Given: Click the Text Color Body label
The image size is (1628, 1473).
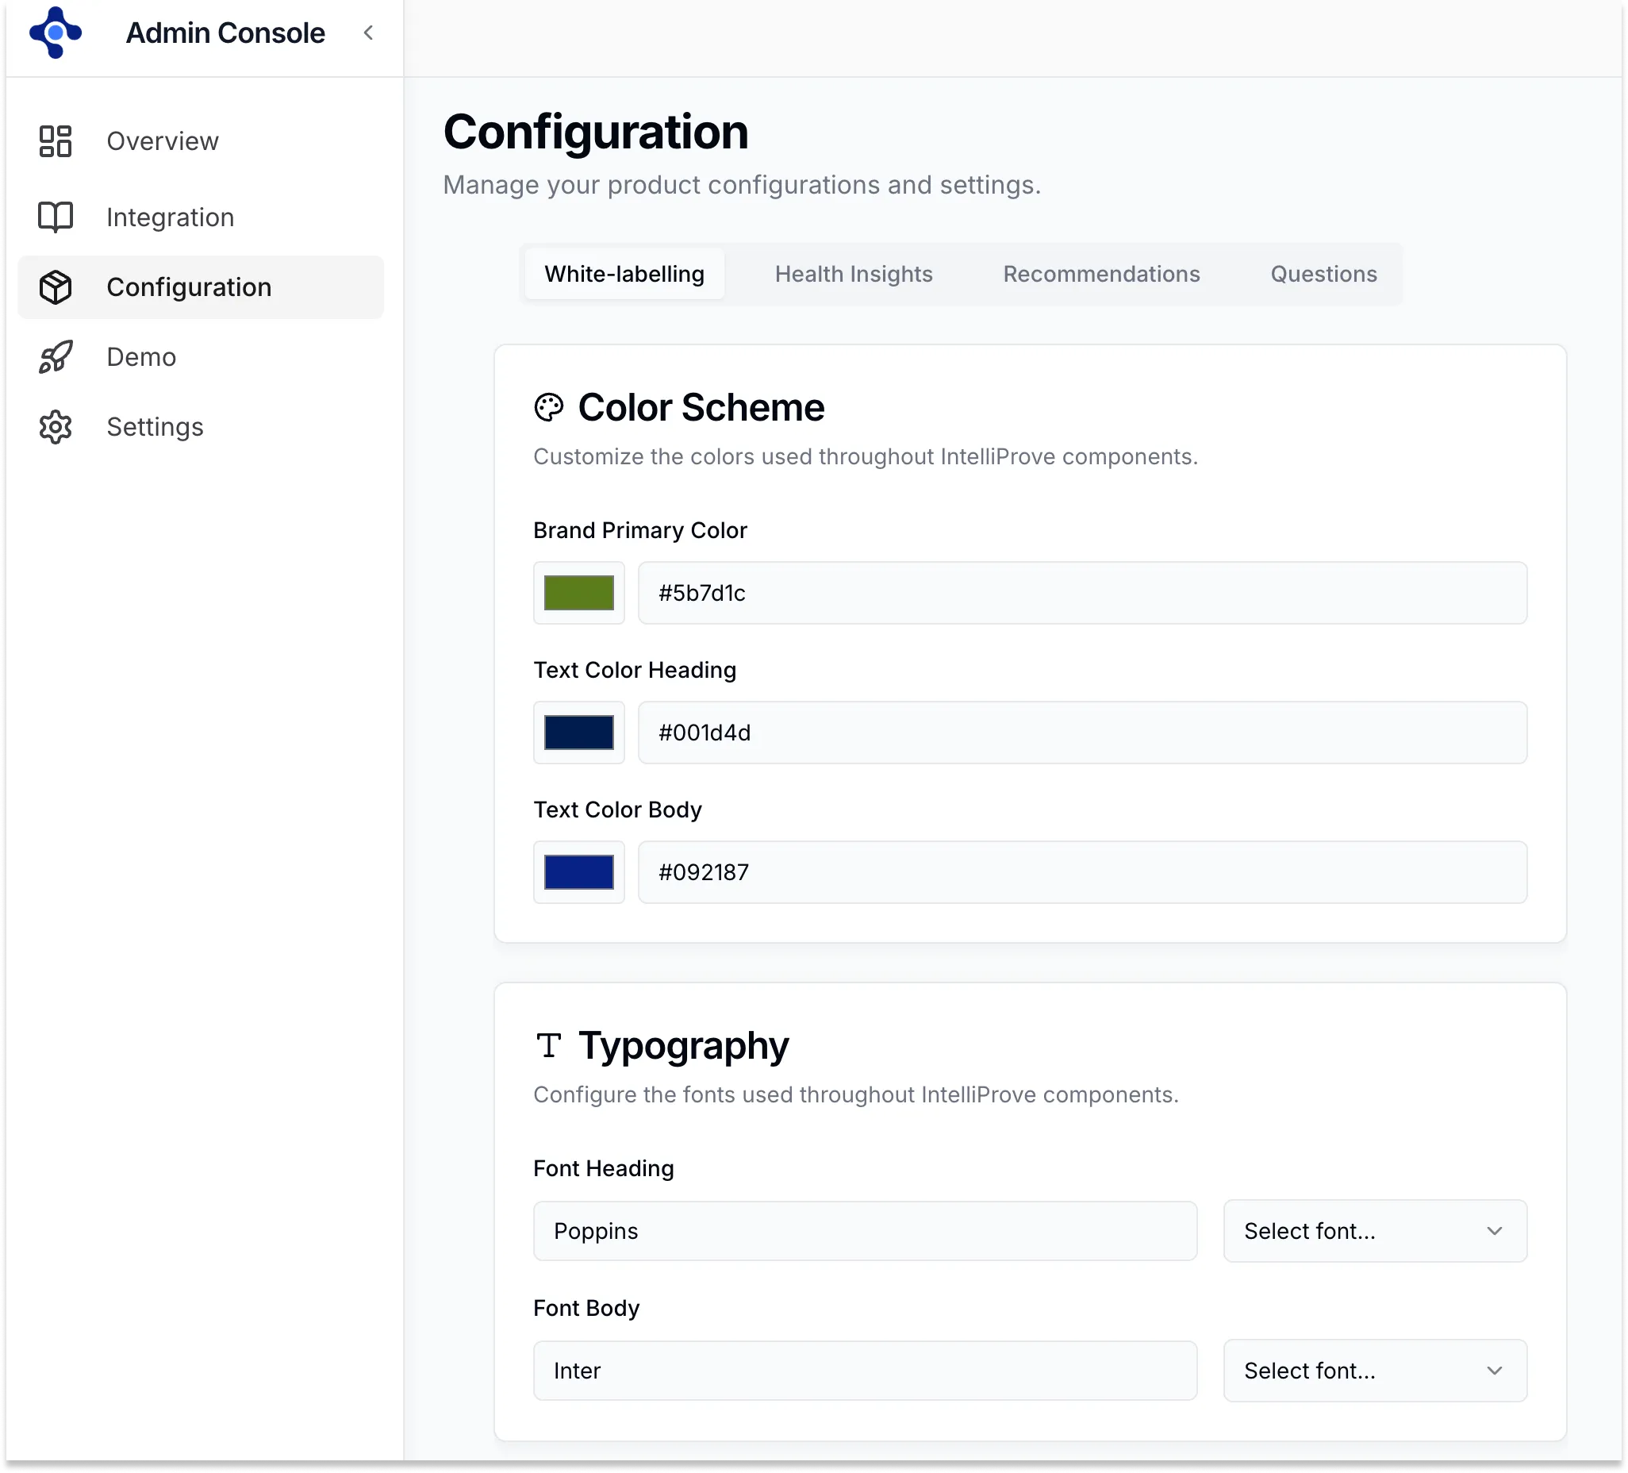Looking at the screenshot, I should coord(617,810).
